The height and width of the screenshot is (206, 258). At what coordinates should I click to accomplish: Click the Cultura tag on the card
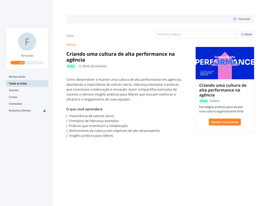[215, 101]
